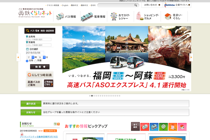
Task: Click the お知らせ green notice label
Action: pos(31,112)
